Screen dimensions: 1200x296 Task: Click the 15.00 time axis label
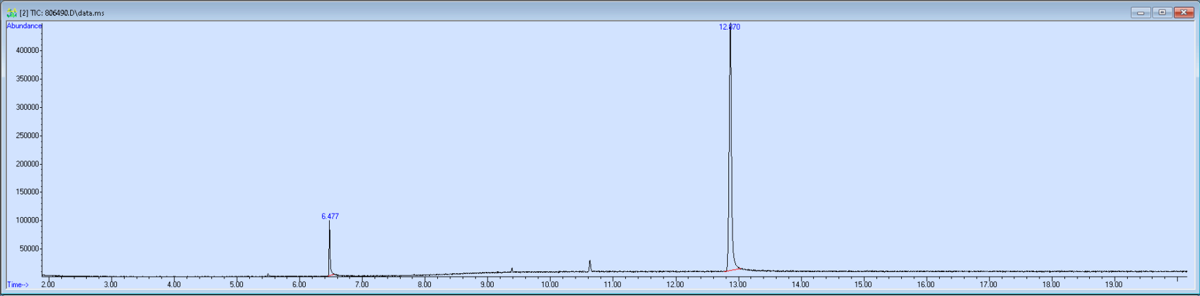(x=863, y=284)
